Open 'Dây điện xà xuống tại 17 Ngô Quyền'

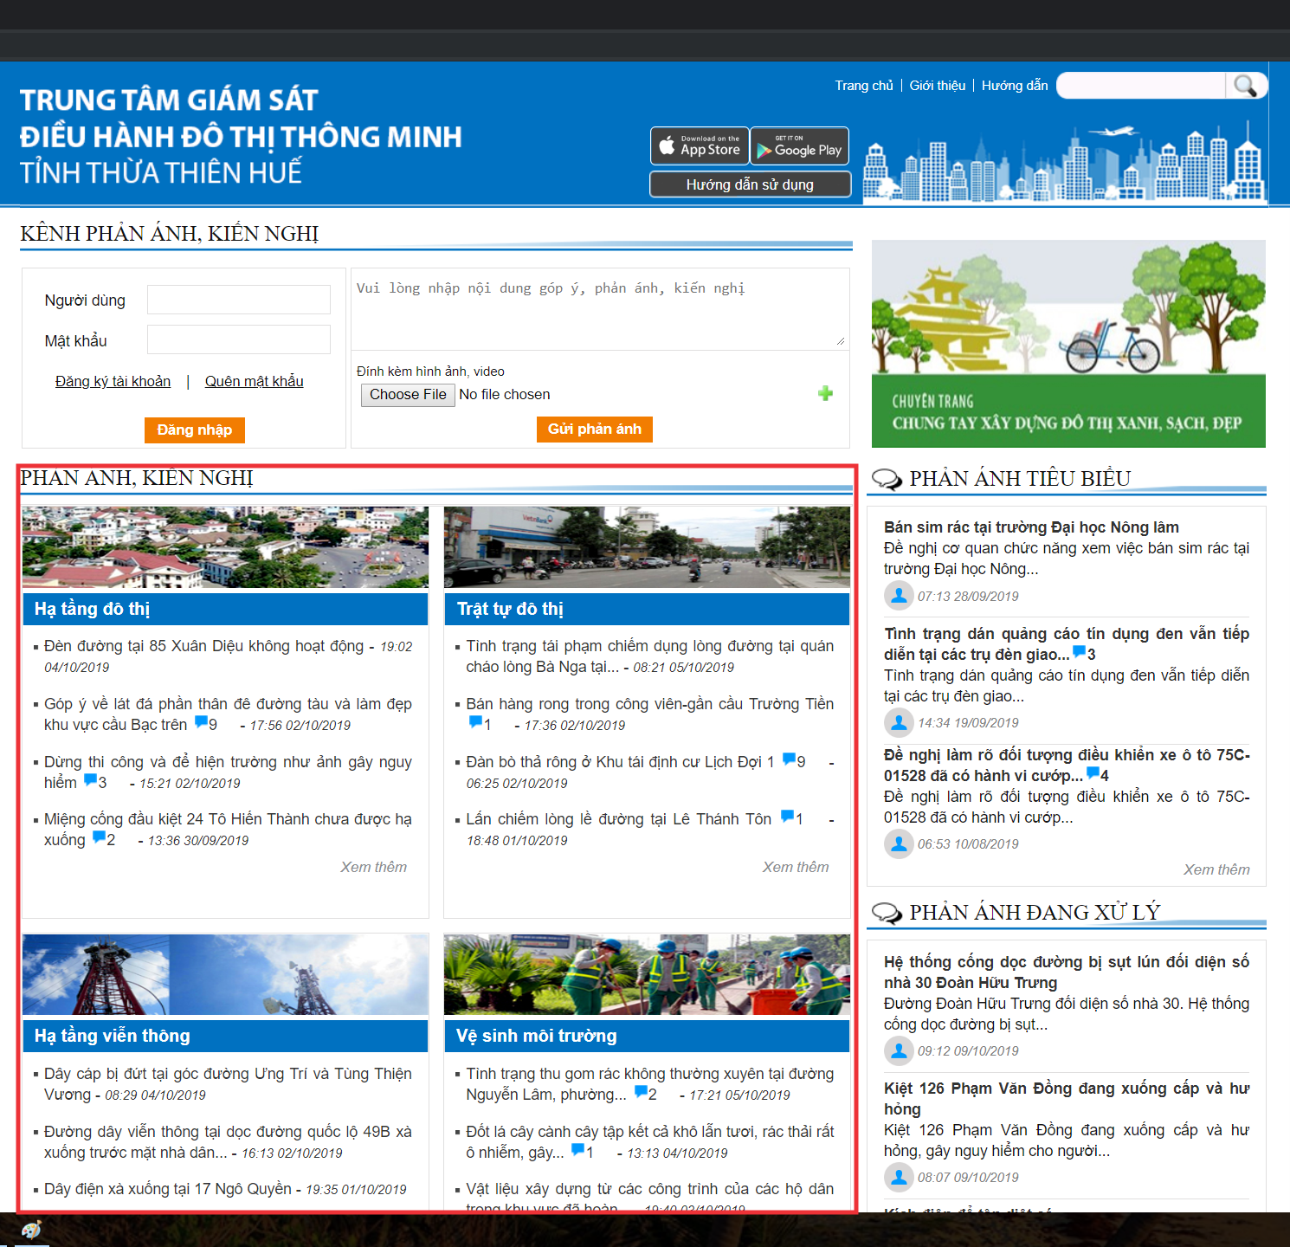point(168,1189)
